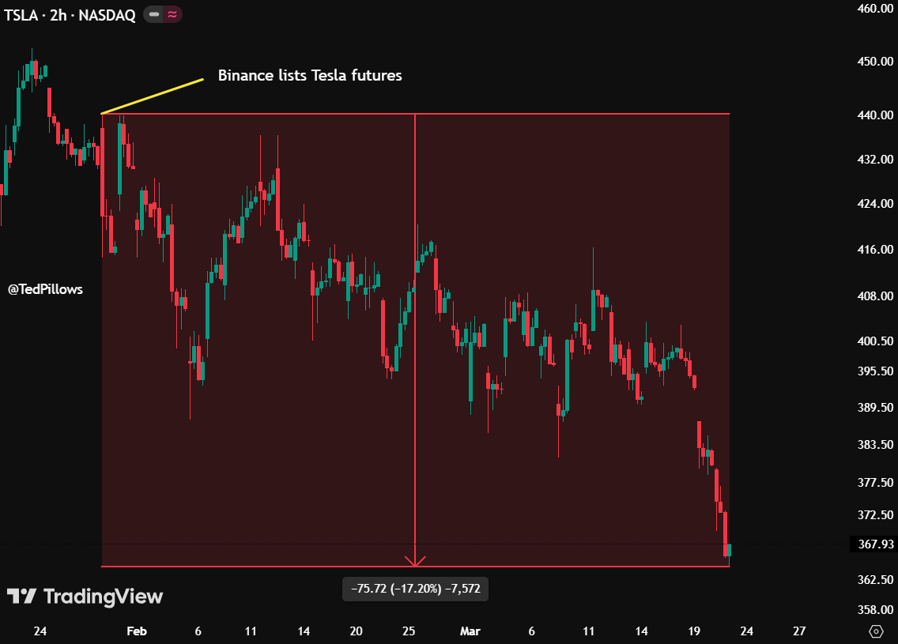This screenshot has width=898, height=644.
Task: Click the 25 date label on time axis
Action: [409, 631]
